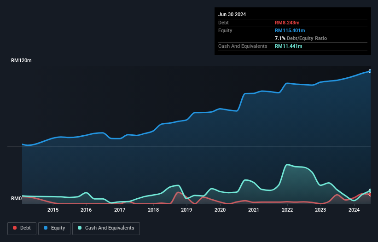Click the red Debt legend dot

pos(15,228)
